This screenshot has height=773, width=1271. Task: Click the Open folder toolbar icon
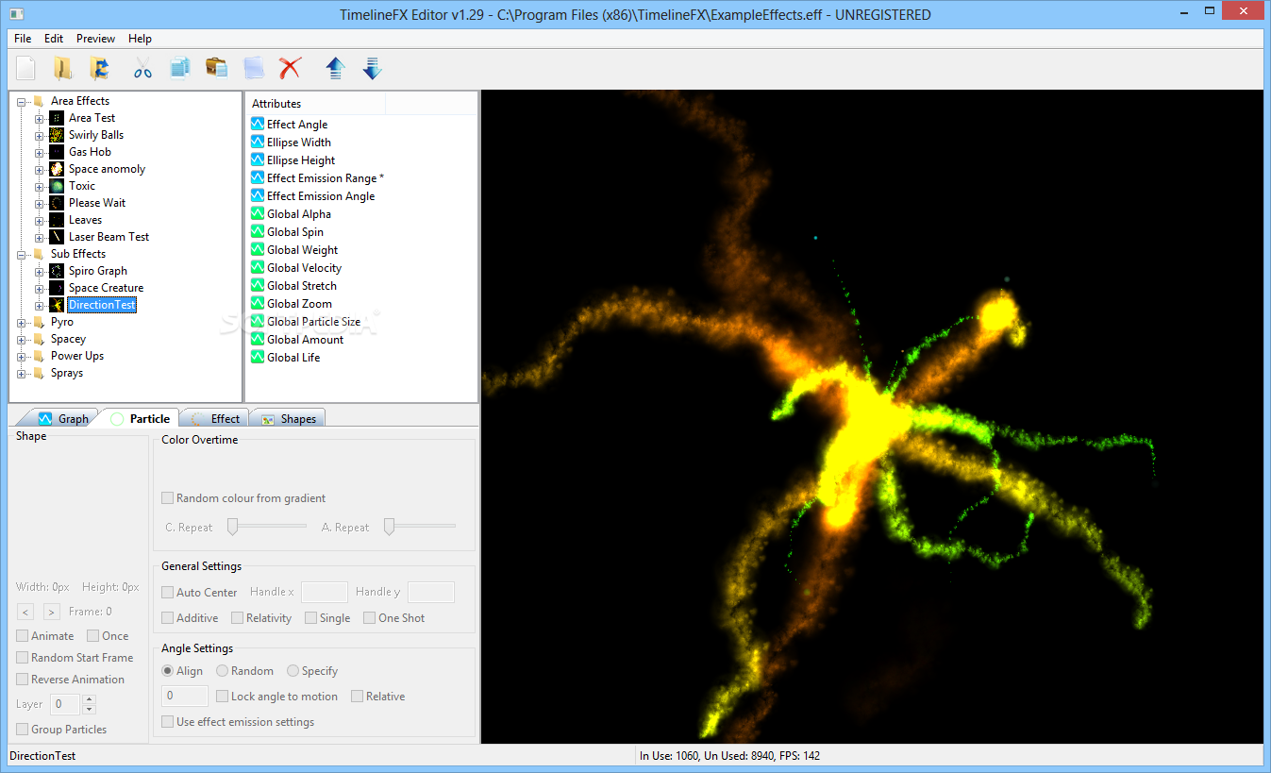[x=62, y=68]
